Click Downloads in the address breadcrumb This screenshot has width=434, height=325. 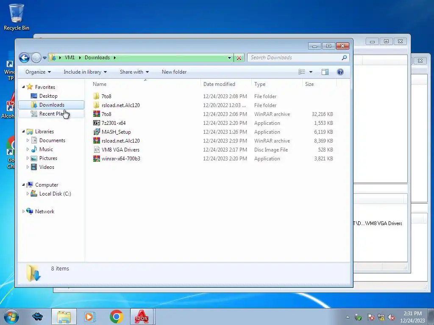(97, 58)
